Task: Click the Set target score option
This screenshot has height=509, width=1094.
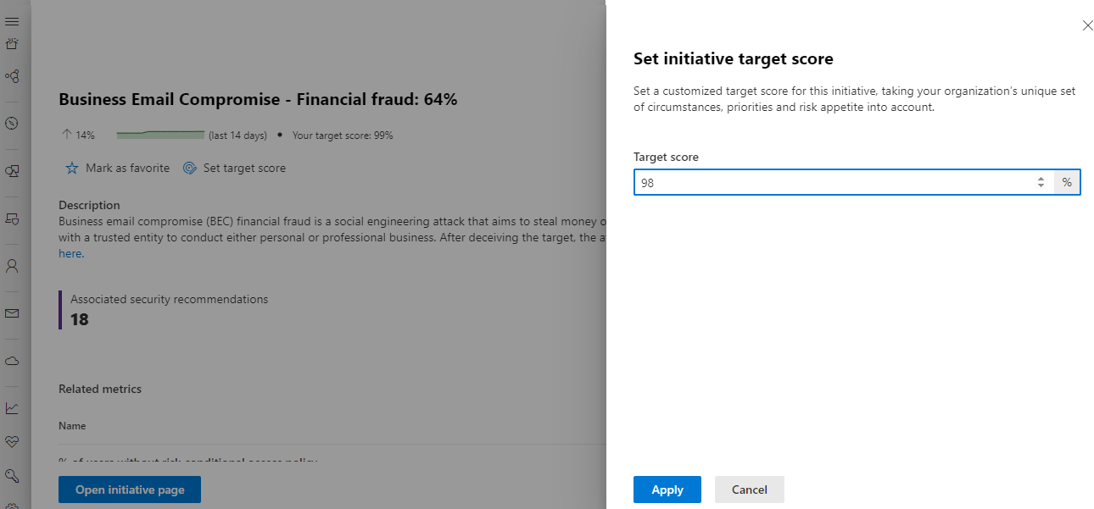Action: coord(235,169)
